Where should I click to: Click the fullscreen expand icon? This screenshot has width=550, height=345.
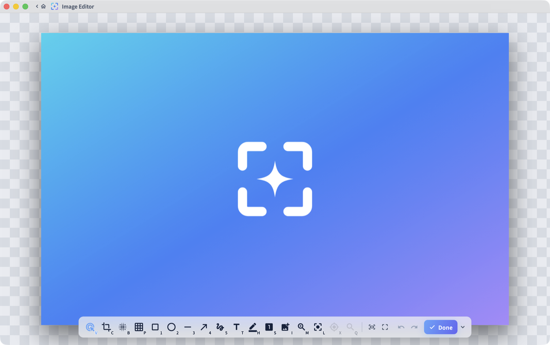[385, 327]
